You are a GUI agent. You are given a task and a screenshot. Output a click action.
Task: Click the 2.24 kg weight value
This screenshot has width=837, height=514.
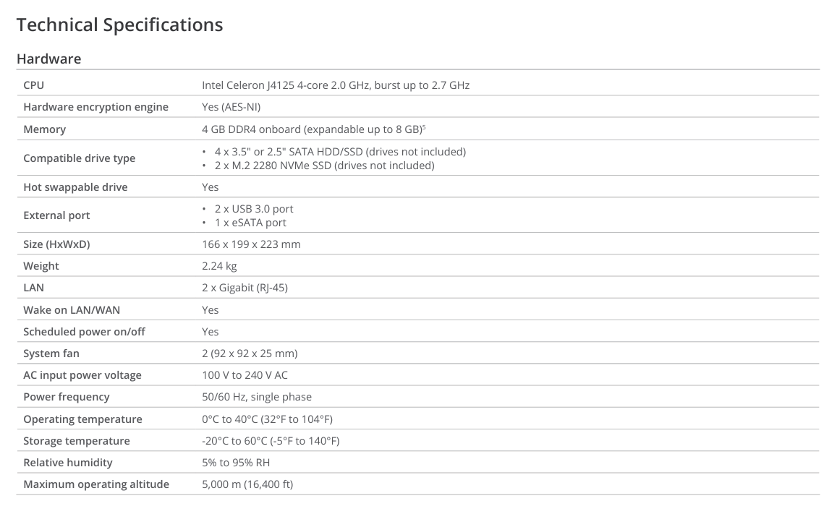[219, 266]
